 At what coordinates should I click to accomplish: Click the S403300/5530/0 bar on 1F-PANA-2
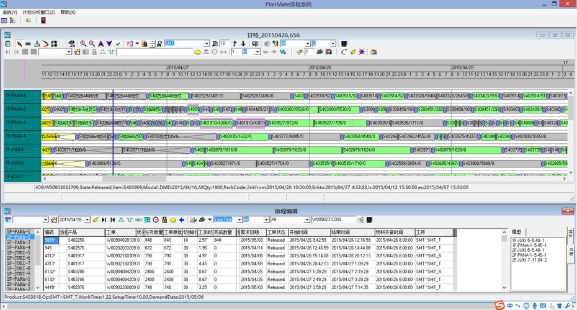(x=339, y=109)
